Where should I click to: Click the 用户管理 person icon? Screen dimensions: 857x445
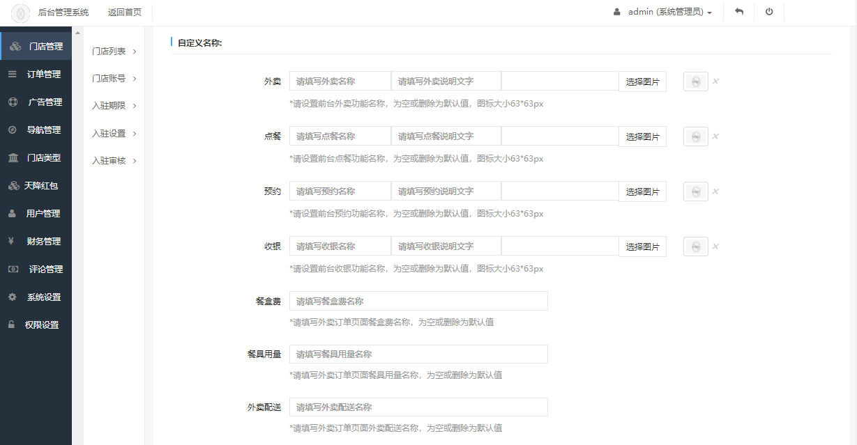click(x=12, y=213)
